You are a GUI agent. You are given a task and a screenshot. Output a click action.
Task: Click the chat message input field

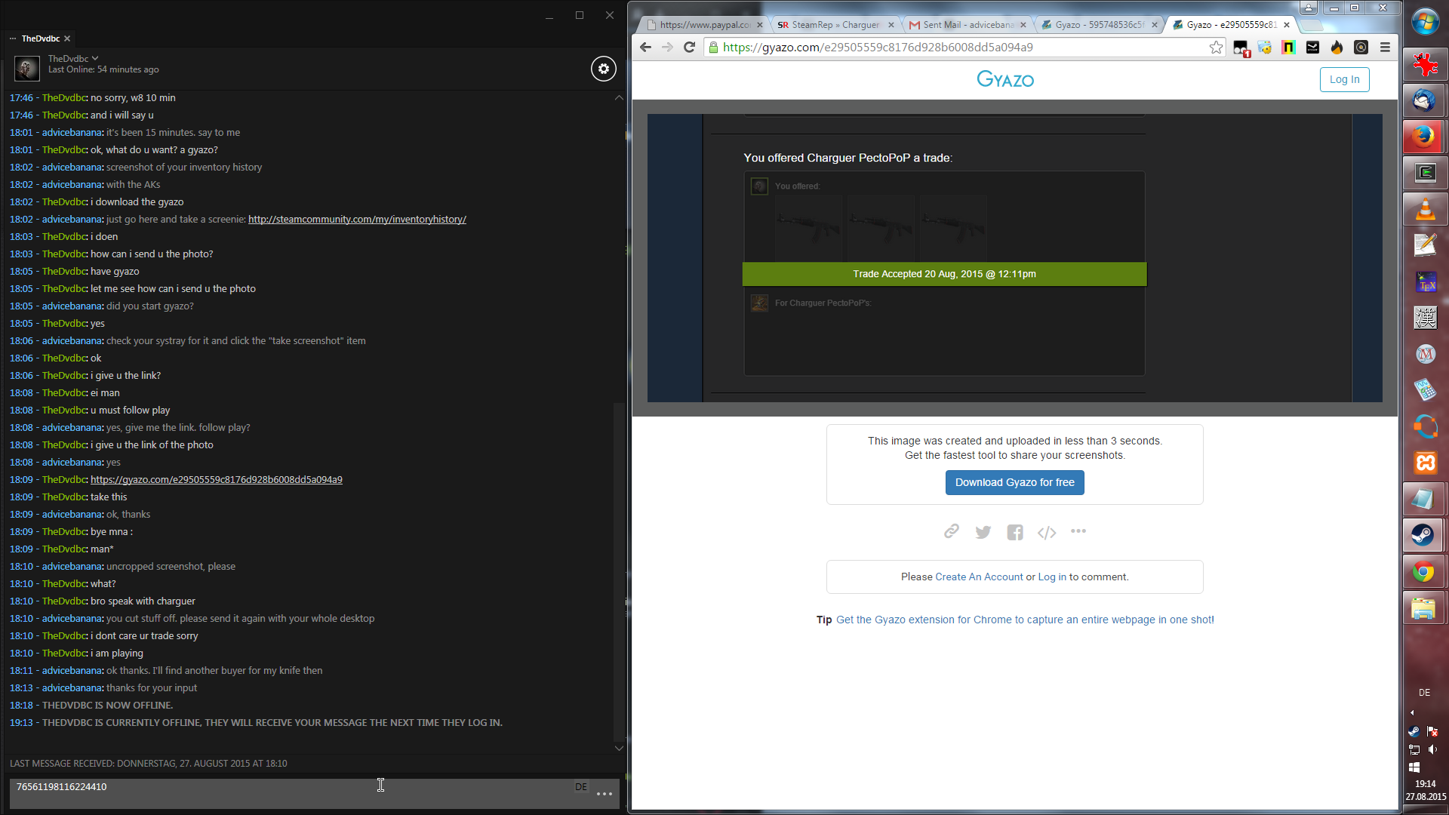[287, 792]
